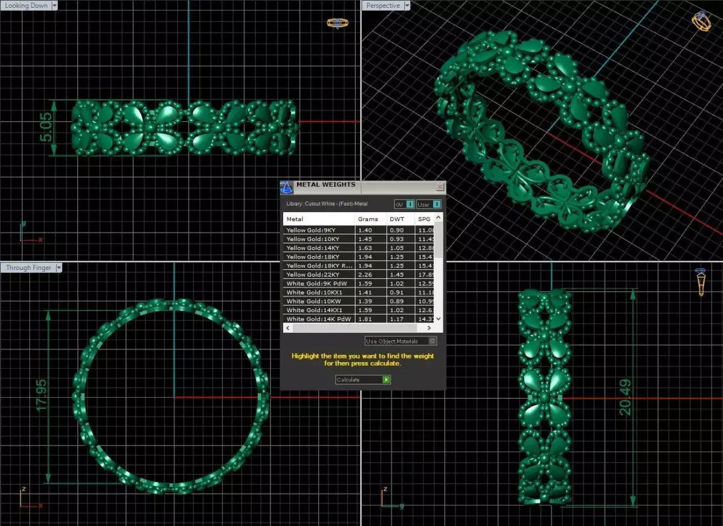
Task: Toggle the GV switch
Action: coord(404,204)
